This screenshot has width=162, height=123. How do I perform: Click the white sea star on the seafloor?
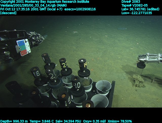click(x=75, y=32)
